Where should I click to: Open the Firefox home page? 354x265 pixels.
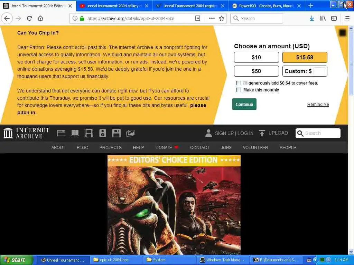[40, 18]
